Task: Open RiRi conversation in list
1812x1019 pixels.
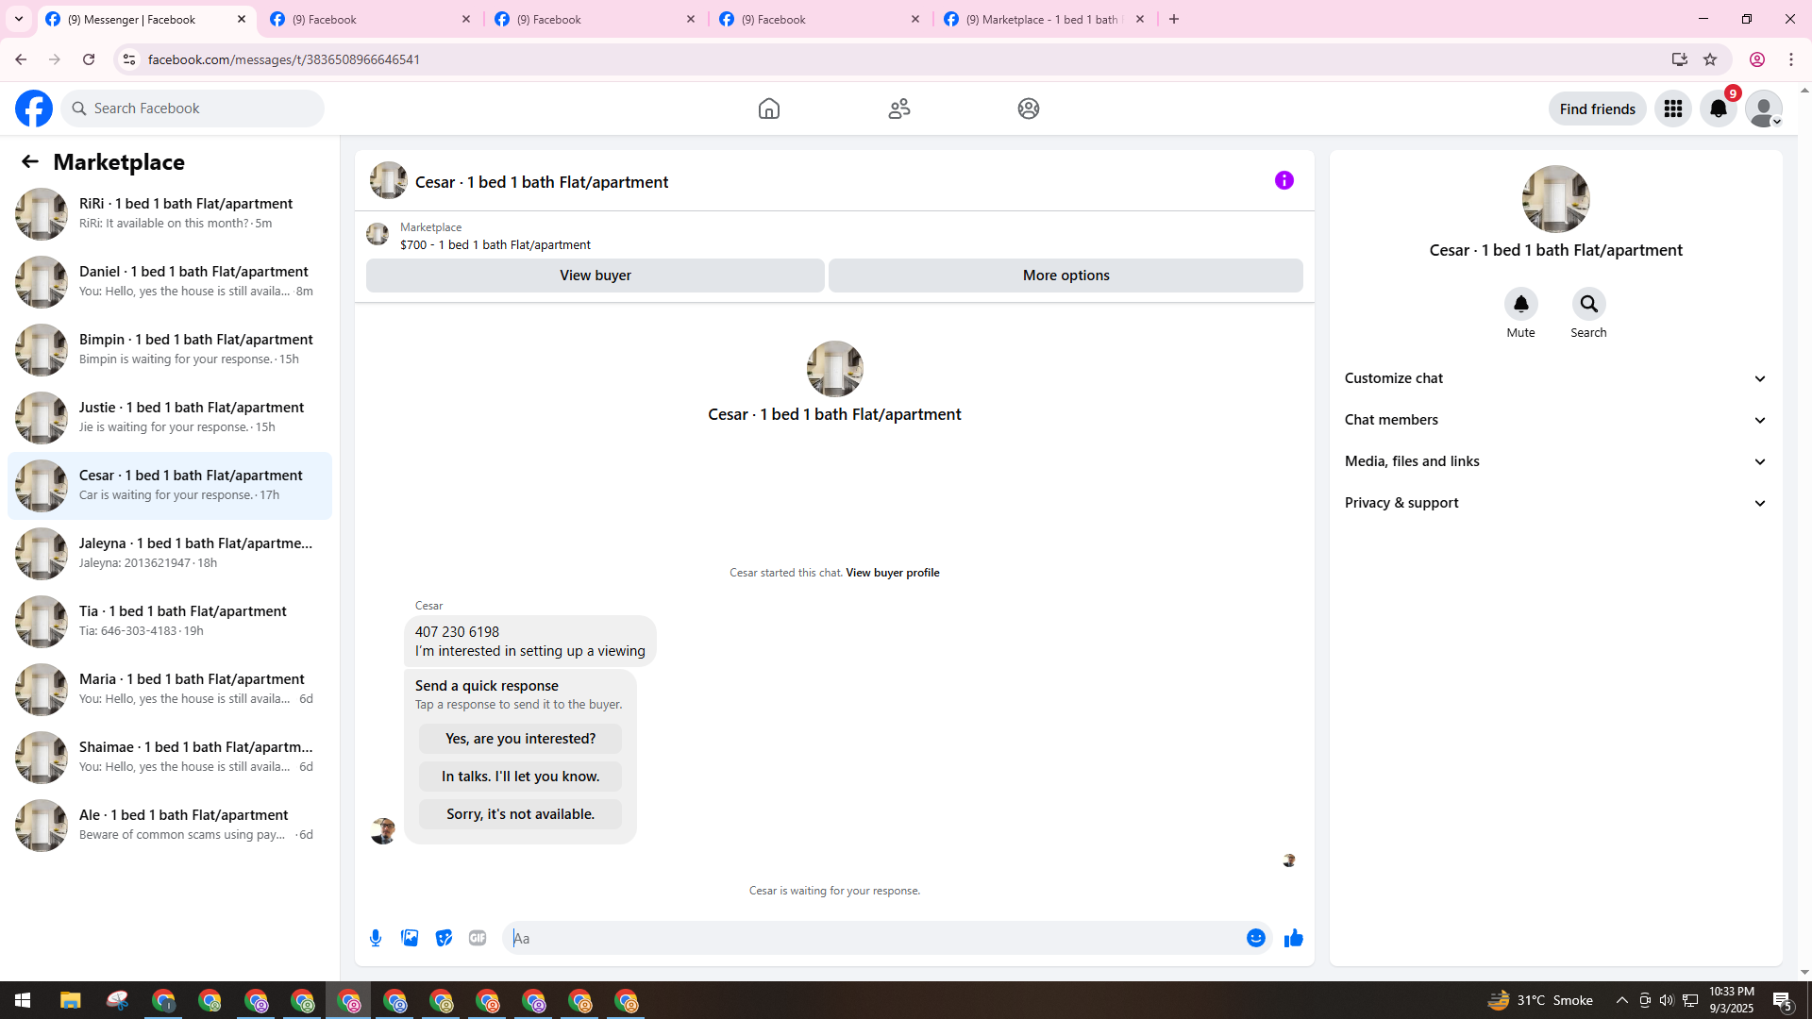Action: click(170, 213)
